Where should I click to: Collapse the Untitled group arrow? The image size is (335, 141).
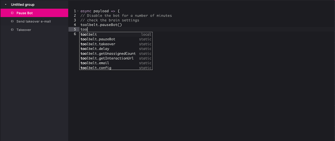point(6,4)
